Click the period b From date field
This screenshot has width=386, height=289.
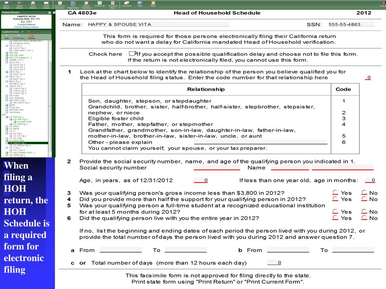[288, 250]
